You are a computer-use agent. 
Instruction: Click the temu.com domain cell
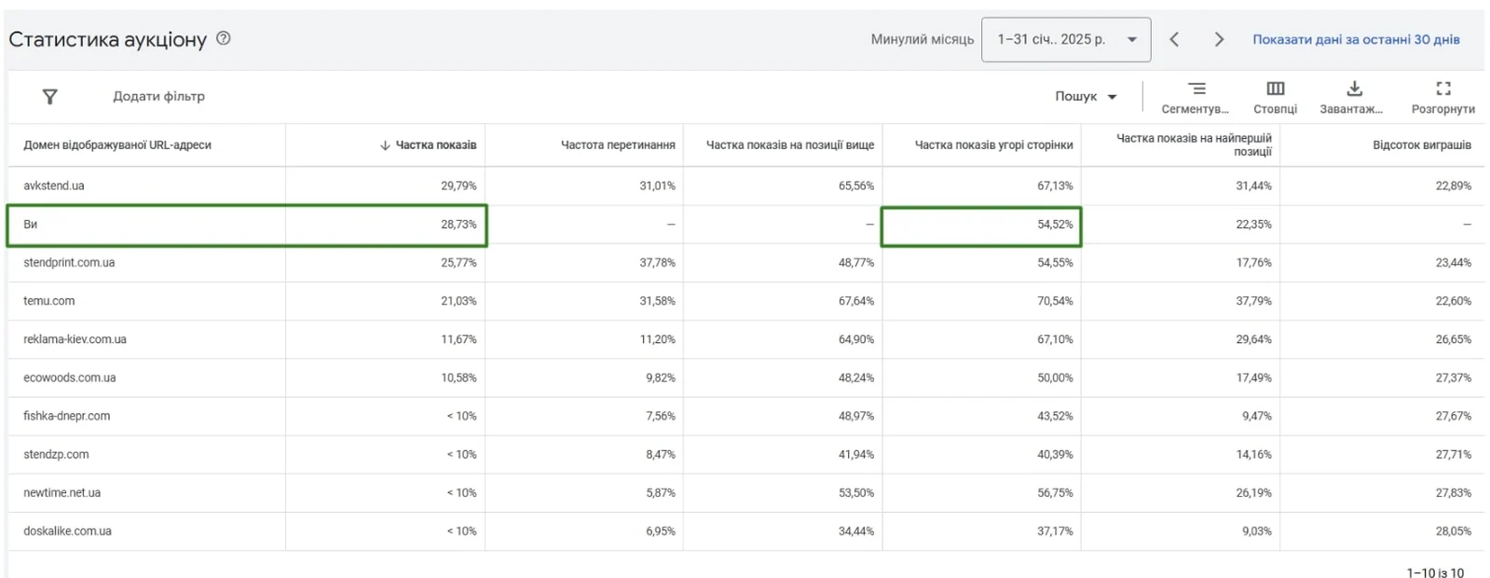click(49, 300)
